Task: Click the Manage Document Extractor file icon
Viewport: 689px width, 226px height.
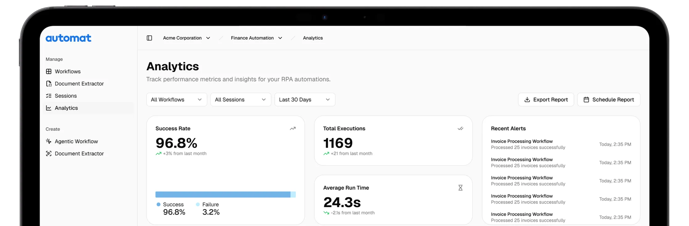Action: (x=49, y=84)
